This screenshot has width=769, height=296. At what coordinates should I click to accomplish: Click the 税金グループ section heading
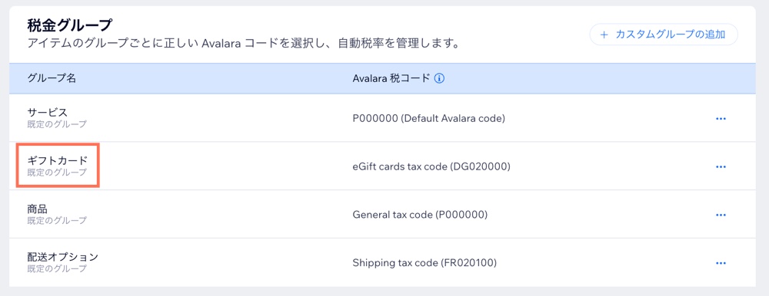click(70, 25)
